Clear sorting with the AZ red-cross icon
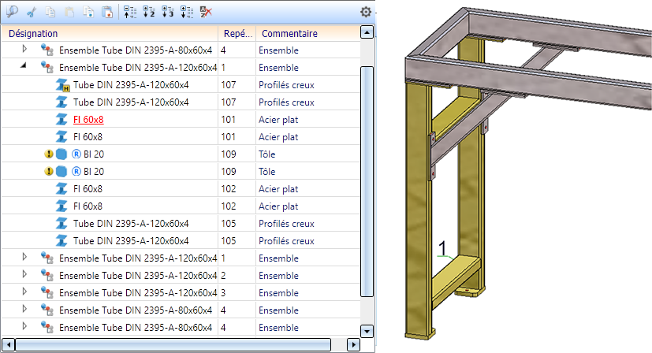Image resolution: width=652 pixels, height=353 pixels. click(205, 12)
